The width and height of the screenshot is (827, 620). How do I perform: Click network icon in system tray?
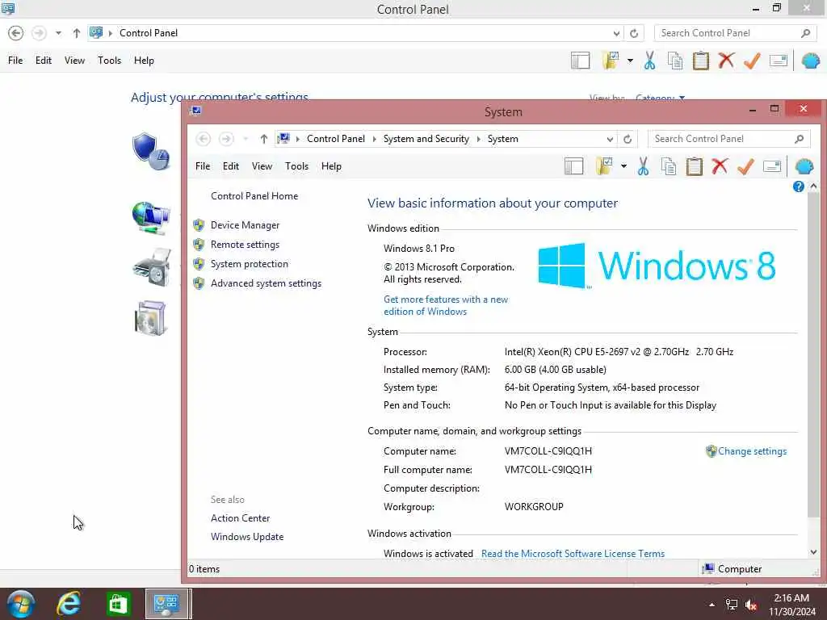(x=732, y=605)
